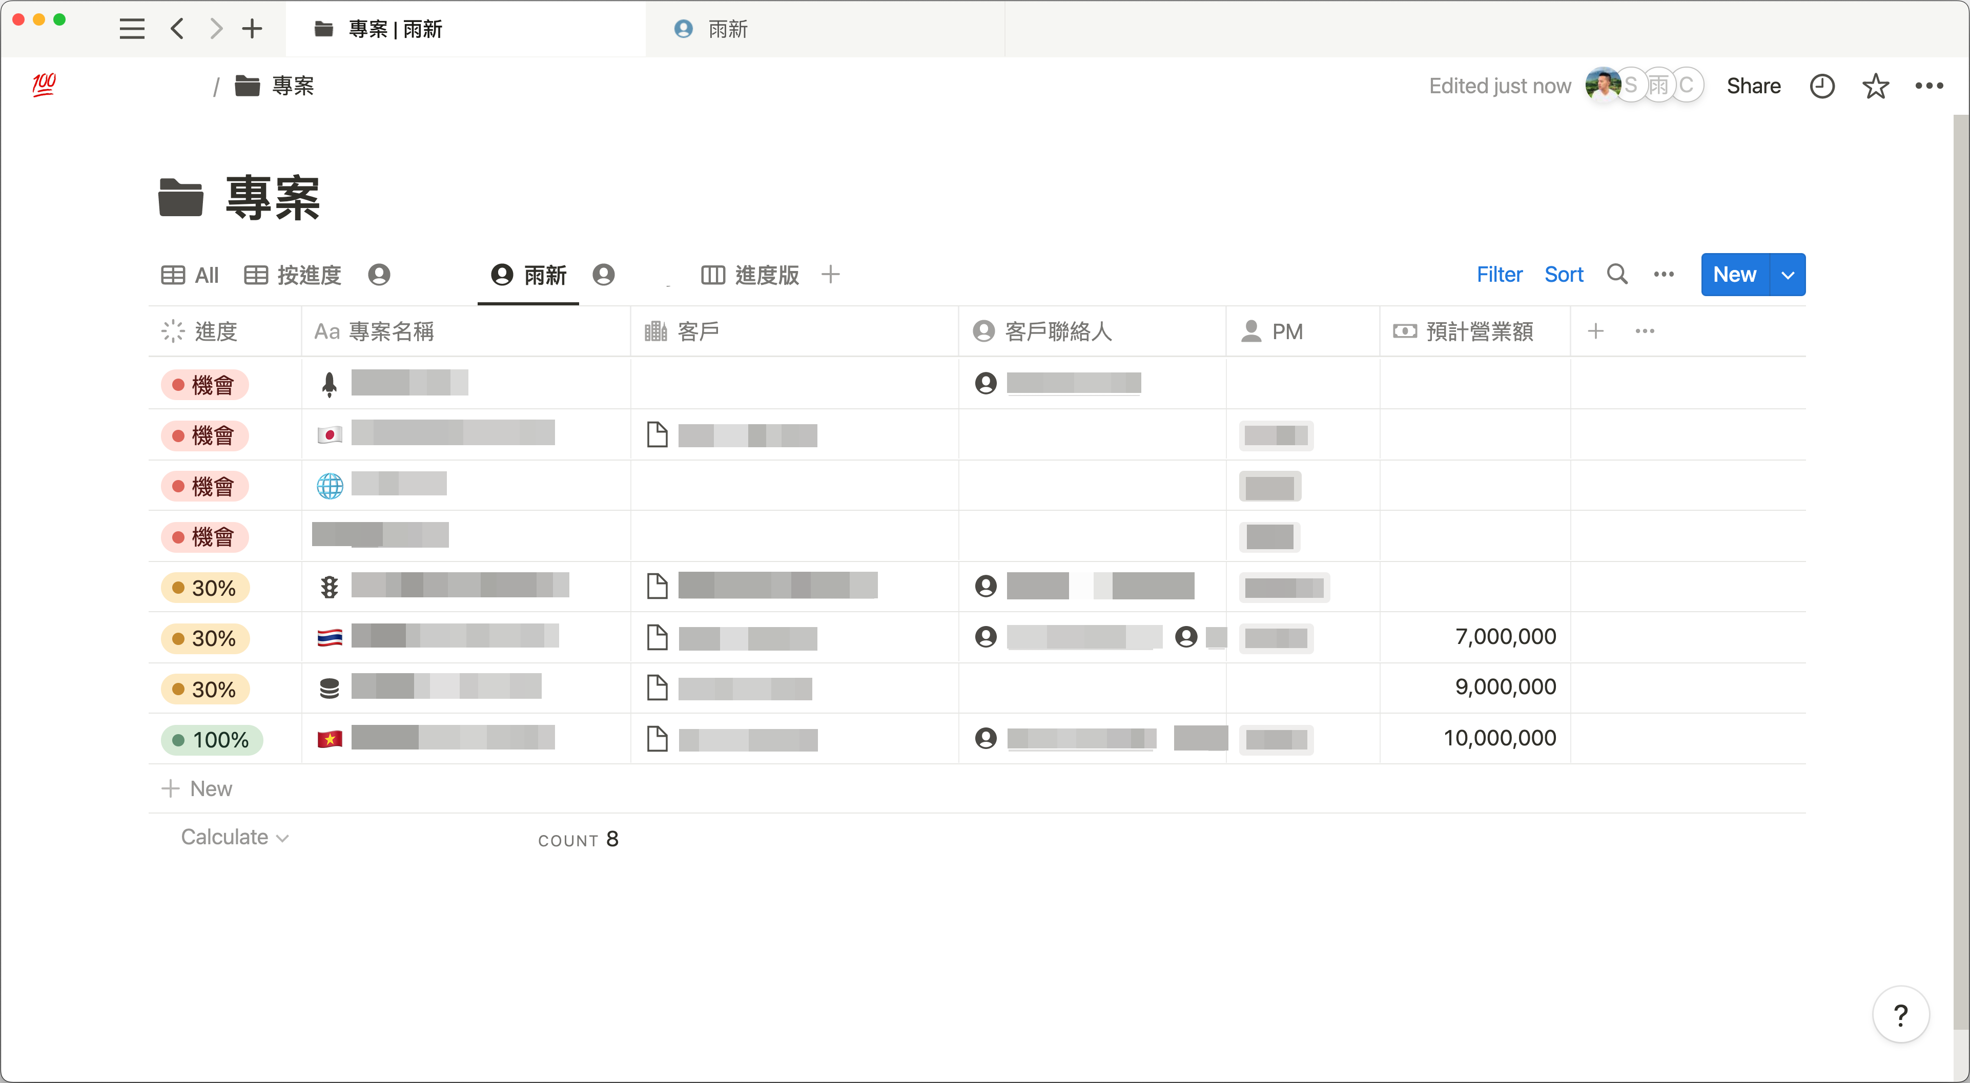Click help question mark button

click(1900, 1015)
